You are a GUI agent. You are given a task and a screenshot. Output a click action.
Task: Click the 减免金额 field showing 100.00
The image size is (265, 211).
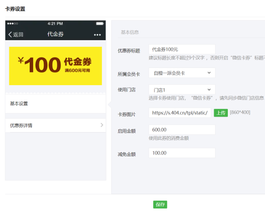(182, 153)
